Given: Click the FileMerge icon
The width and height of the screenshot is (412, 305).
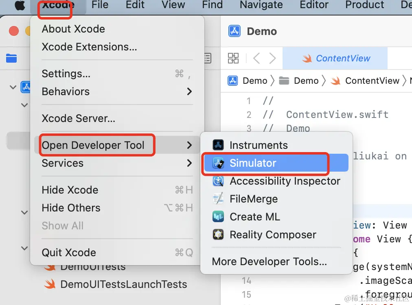Looking at the screenshot, I should pyautogui.click(x=218, y=199).
